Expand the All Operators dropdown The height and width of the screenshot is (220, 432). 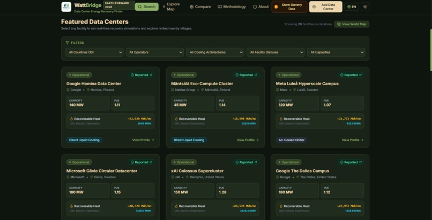[x=155, y=52]
